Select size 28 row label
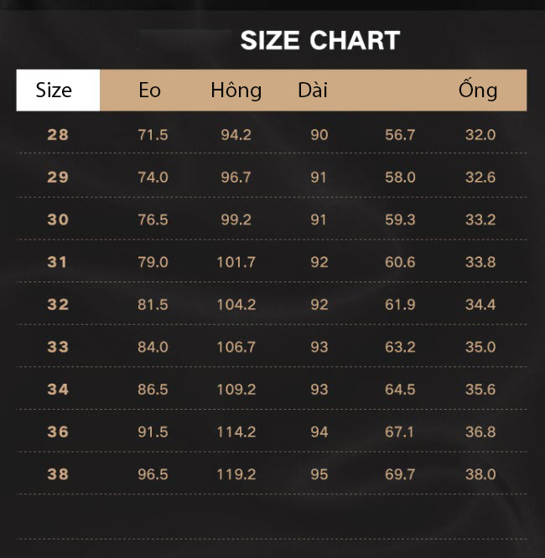 tap(58, 135)
